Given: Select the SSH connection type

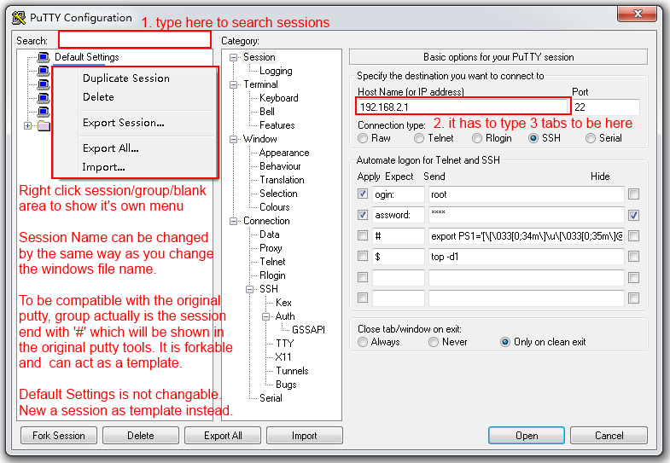Looking at the screenshot, I should point(533,138).
